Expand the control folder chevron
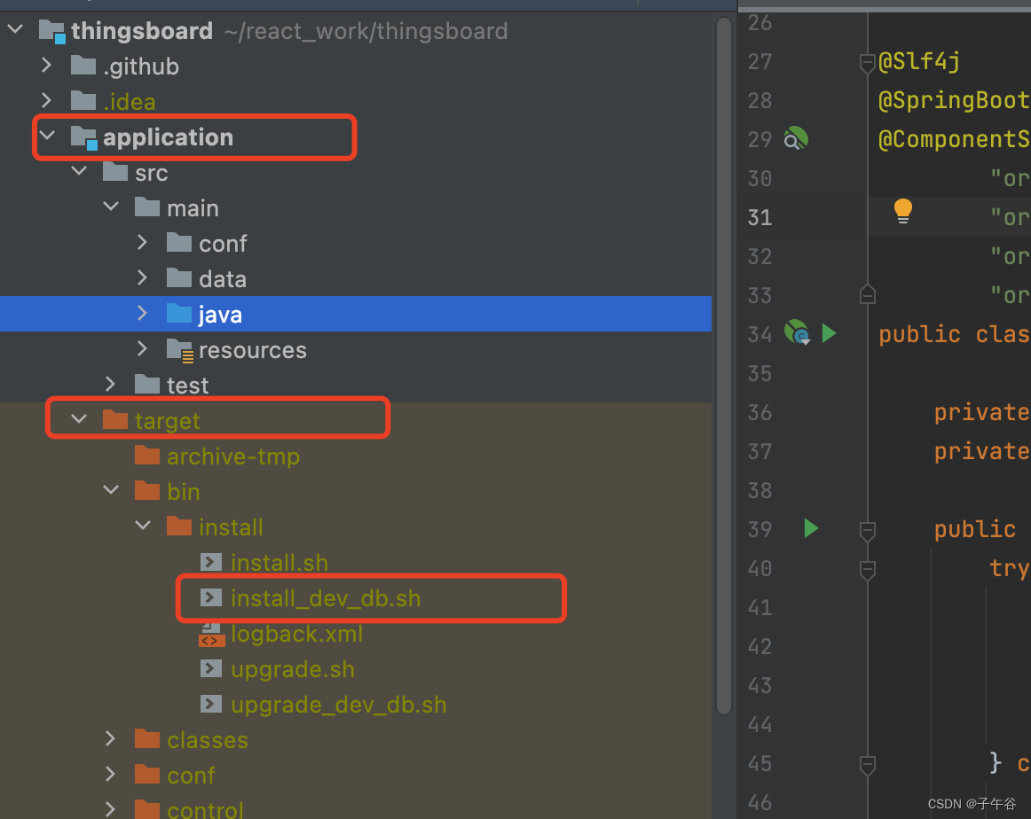The width and height of the screenshot is (1031, 819). pos(110,809)
